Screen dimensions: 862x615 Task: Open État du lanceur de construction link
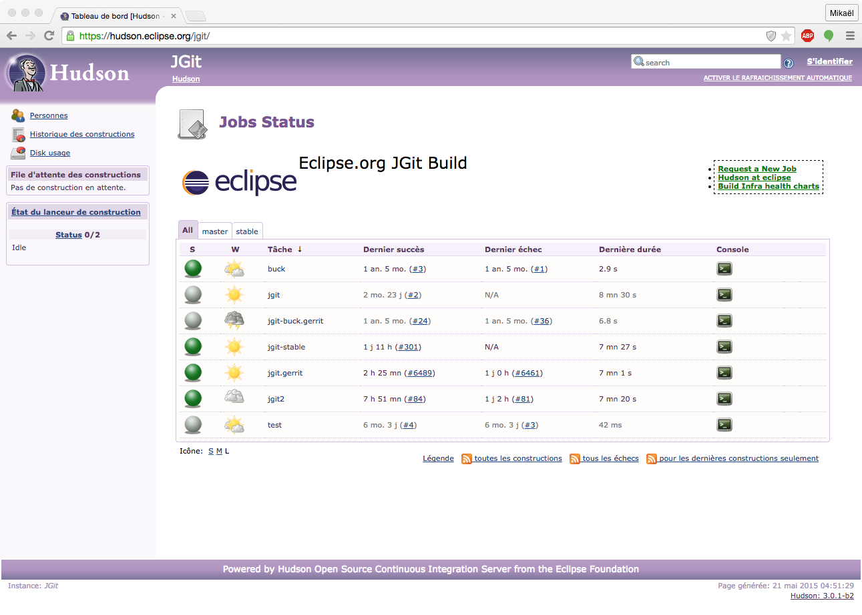[76, 212]
